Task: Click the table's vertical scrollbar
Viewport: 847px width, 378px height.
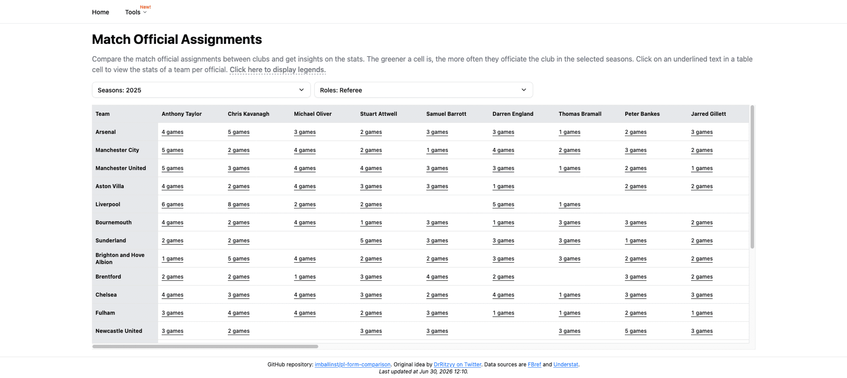Action: click(x=752, y=177)
